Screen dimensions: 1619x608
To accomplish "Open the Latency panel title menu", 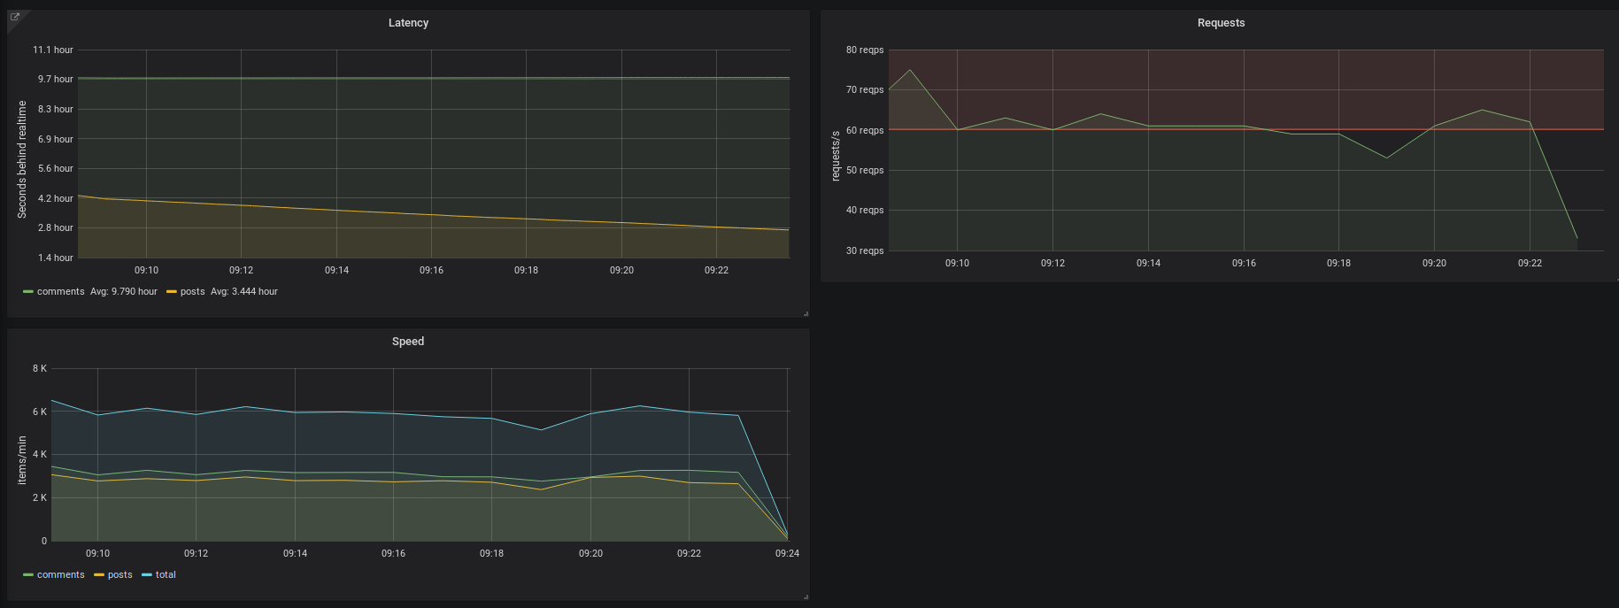I will click(x=408, y=23).
